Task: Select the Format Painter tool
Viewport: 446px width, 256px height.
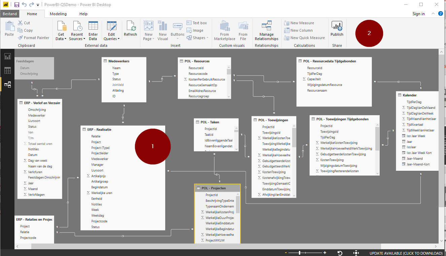Action: pos(33,38)
